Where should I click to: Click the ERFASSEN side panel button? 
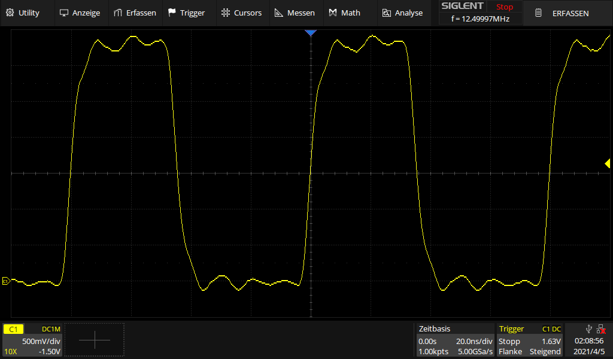point(568,13)
